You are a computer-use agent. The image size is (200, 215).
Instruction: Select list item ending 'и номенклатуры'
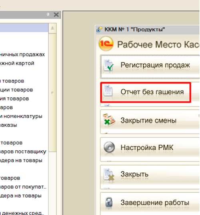[x=21, y=116]
